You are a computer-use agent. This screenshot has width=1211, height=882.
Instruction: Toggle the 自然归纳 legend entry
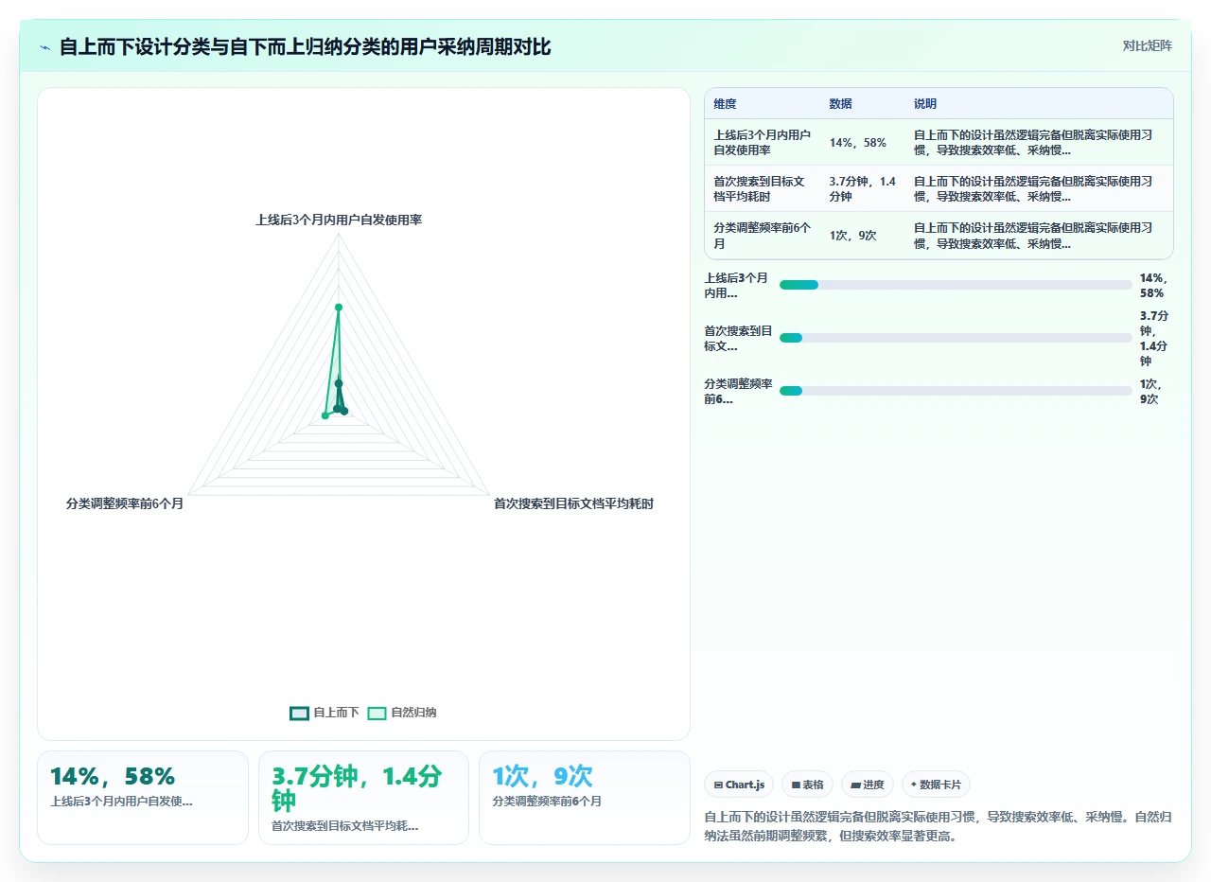coord(402,713)
